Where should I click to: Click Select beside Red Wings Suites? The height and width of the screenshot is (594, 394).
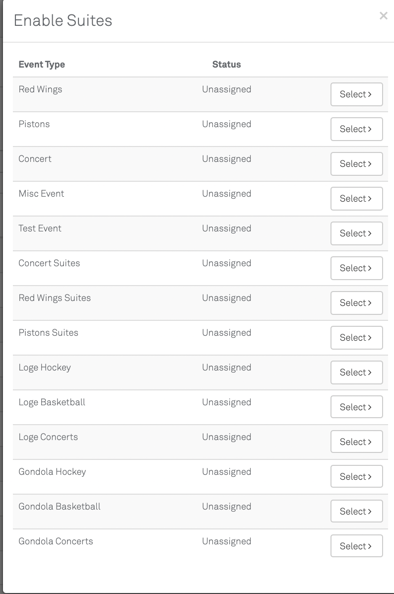coord(356,303)
